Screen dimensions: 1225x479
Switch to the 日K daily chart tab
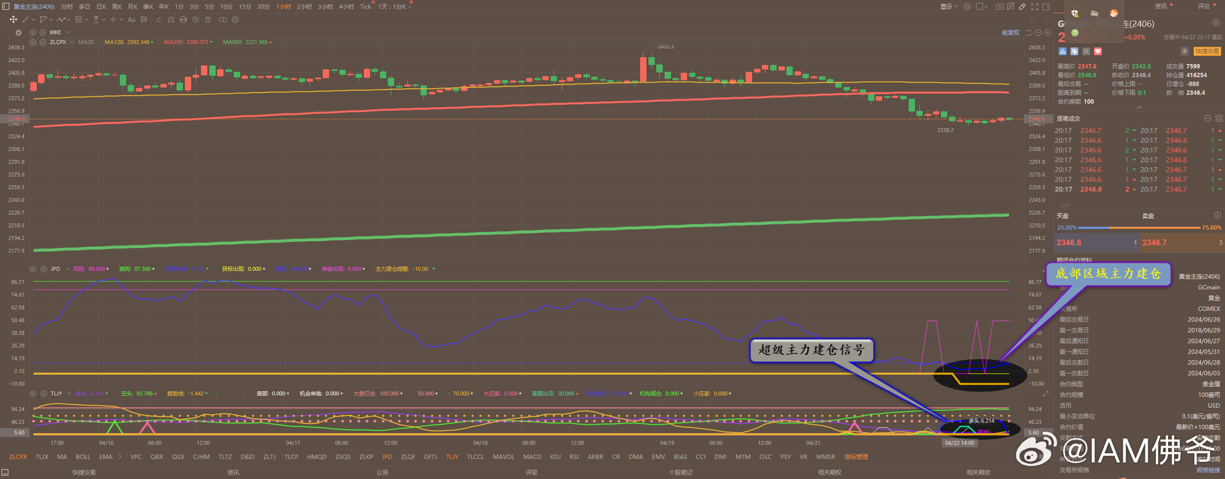(x=101, y=7)
